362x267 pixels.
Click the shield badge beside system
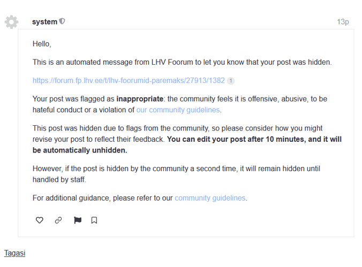click(62, 21)
